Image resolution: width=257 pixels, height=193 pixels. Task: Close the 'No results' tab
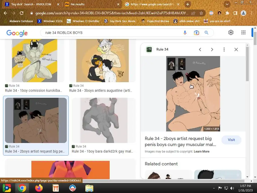[118, 5]
